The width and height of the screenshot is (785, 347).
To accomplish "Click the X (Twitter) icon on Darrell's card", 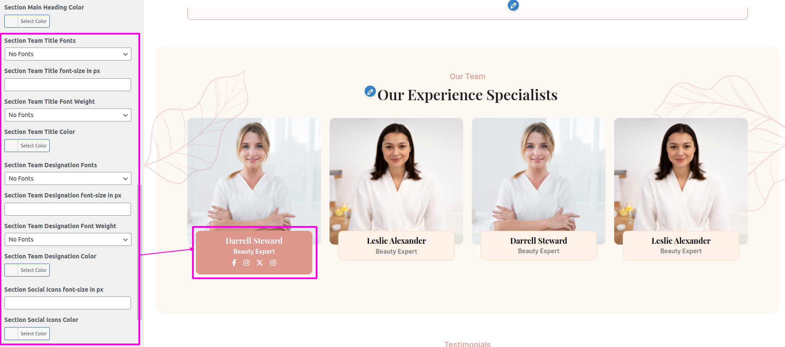I will [x=260, y=263].
